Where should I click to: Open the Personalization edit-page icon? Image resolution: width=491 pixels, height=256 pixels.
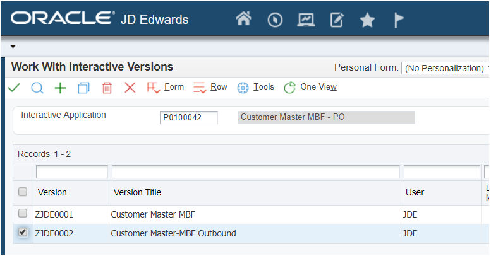(337, 20)
